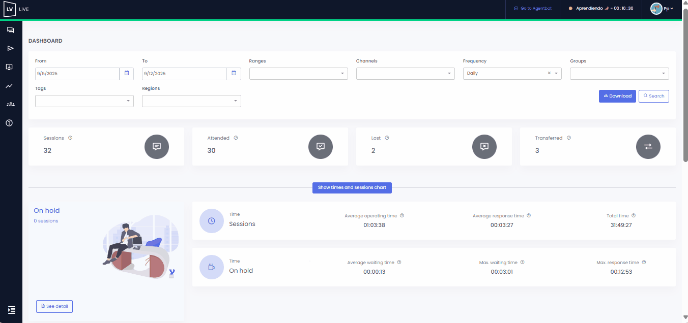Image resolution: width=688 pixels, height=323 pixels.
Task: Click the 0 sessions link
Action: click(46, 221)
